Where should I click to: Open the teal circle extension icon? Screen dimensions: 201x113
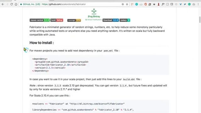coord(137,4)
